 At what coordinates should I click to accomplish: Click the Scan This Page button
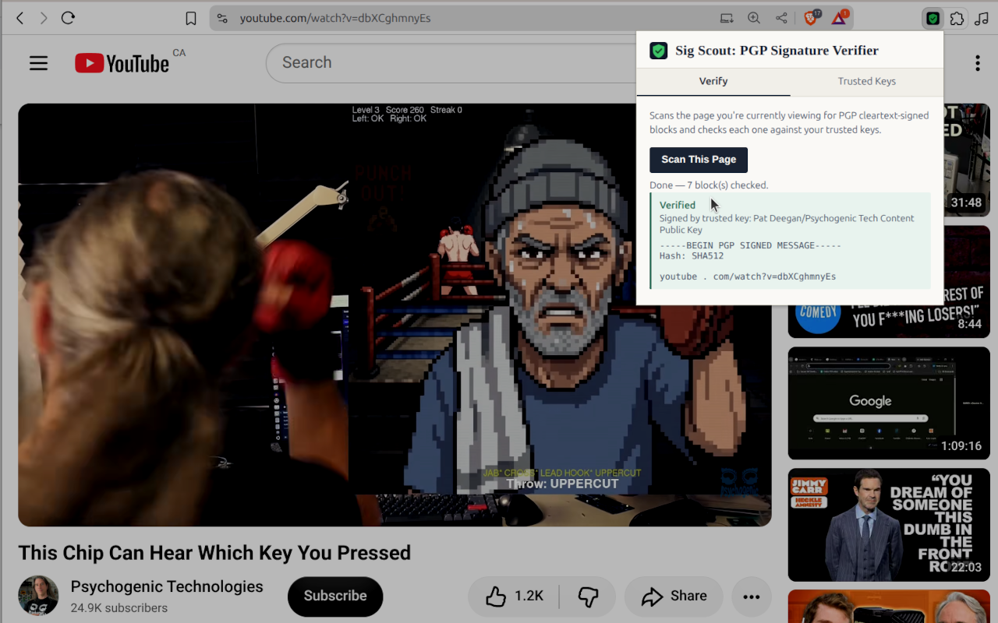pos(699,160)
